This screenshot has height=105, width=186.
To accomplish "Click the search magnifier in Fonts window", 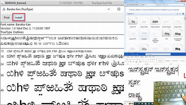I will click(184, 5).
